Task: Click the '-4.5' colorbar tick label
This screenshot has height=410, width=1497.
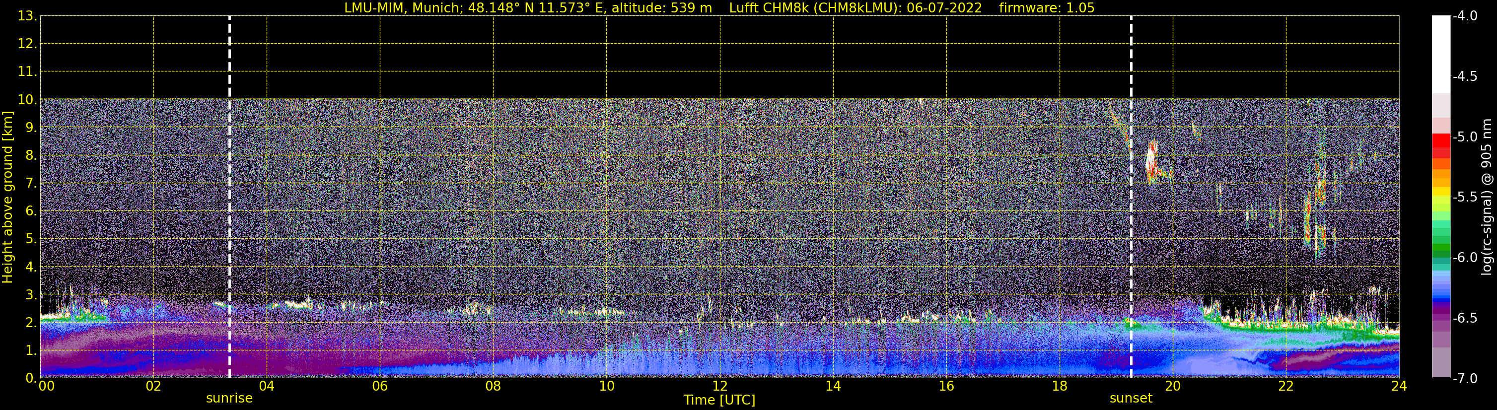Action: 1464,76
